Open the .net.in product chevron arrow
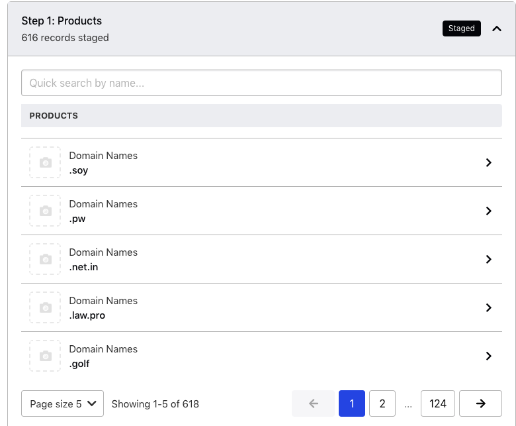 488,259
